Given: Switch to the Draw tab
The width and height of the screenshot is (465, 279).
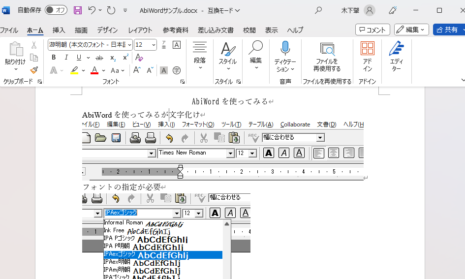Looking at the screenshot, I should [81, 30].
